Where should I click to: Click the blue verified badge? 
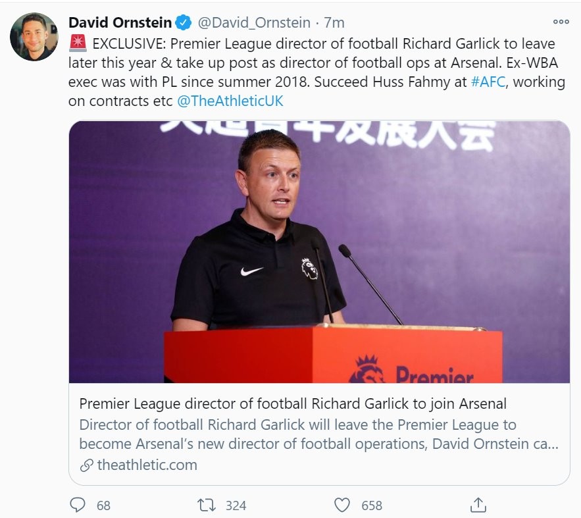click(184, 23)
